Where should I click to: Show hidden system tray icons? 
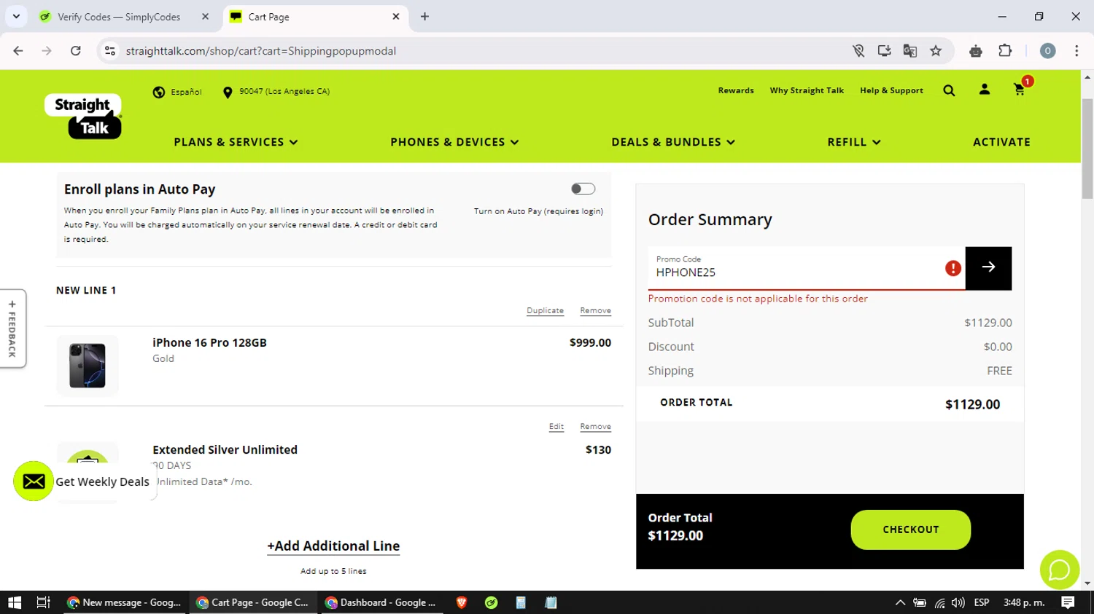900,603
